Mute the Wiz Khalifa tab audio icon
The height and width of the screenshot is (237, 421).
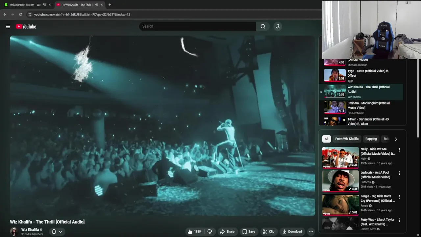(96, 5)
